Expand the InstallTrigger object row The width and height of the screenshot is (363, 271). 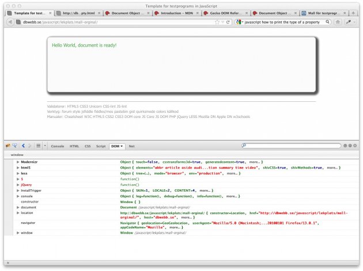[18, 190]
